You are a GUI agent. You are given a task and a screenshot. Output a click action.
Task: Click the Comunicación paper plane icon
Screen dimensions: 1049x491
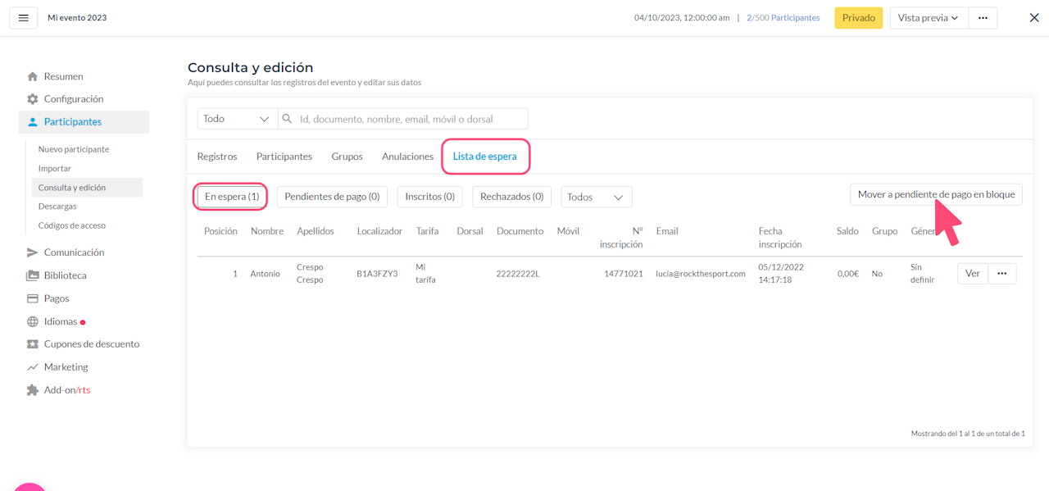pos(33,252)
